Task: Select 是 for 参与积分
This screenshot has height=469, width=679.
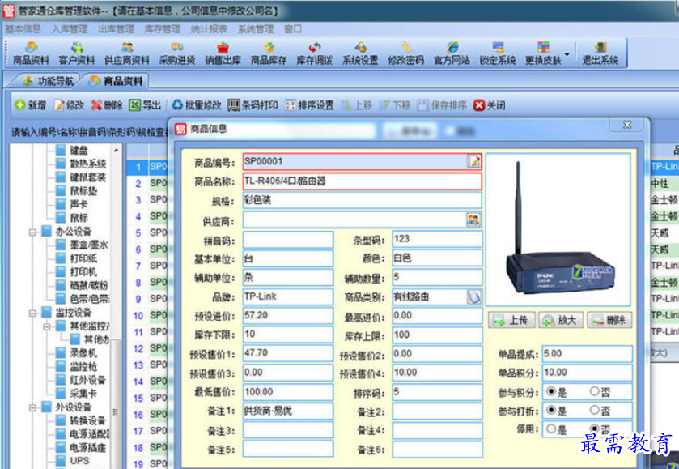Action: [551, 391]
